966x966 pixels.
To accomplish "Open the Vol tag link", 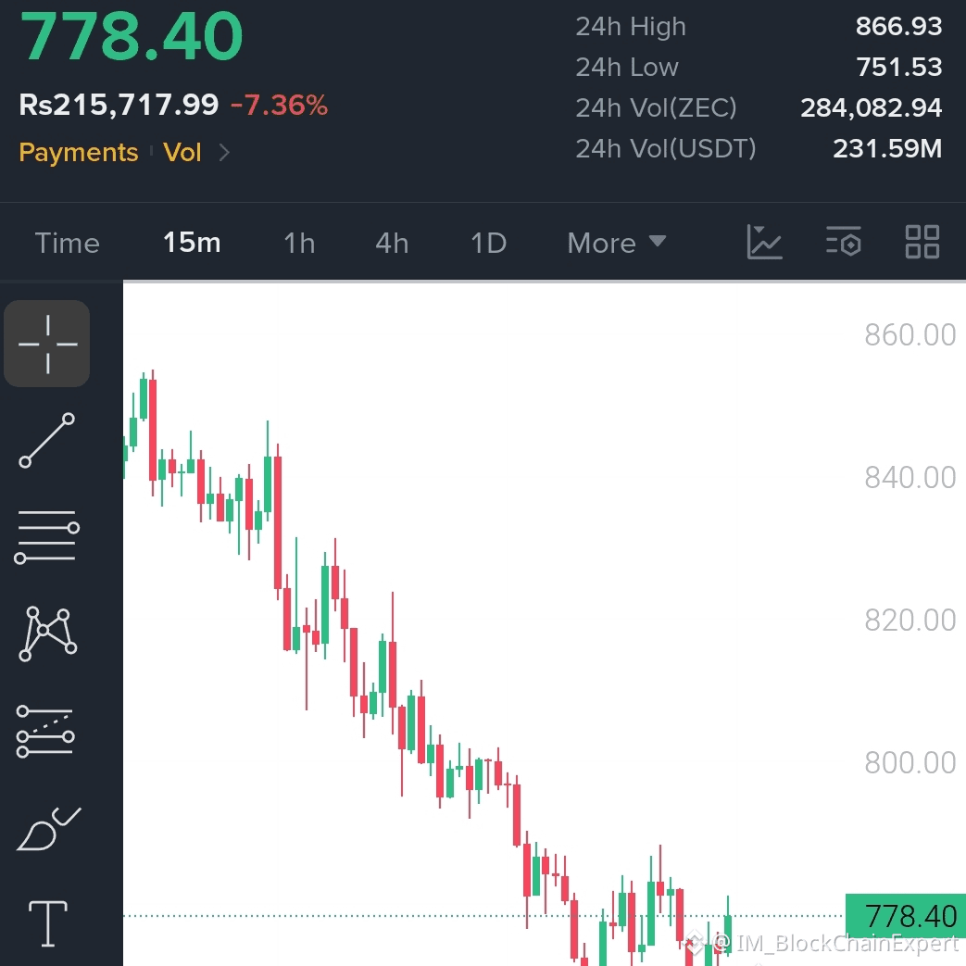I will (x=182, y=152).
